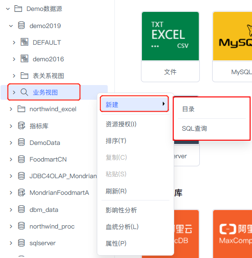The width and height of the screenshot is (252, 258).
Task: Expand the FoodmartCN node
Action: click(x=11, y=159)
